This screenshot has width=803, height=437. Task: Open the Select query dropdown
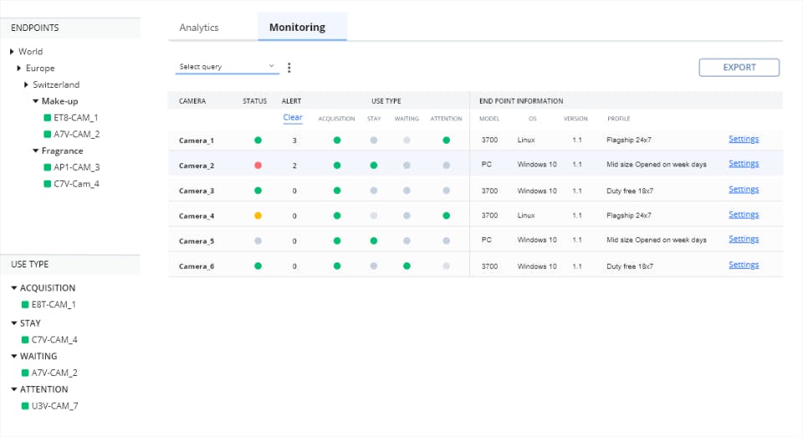click(x=227, y=67)
